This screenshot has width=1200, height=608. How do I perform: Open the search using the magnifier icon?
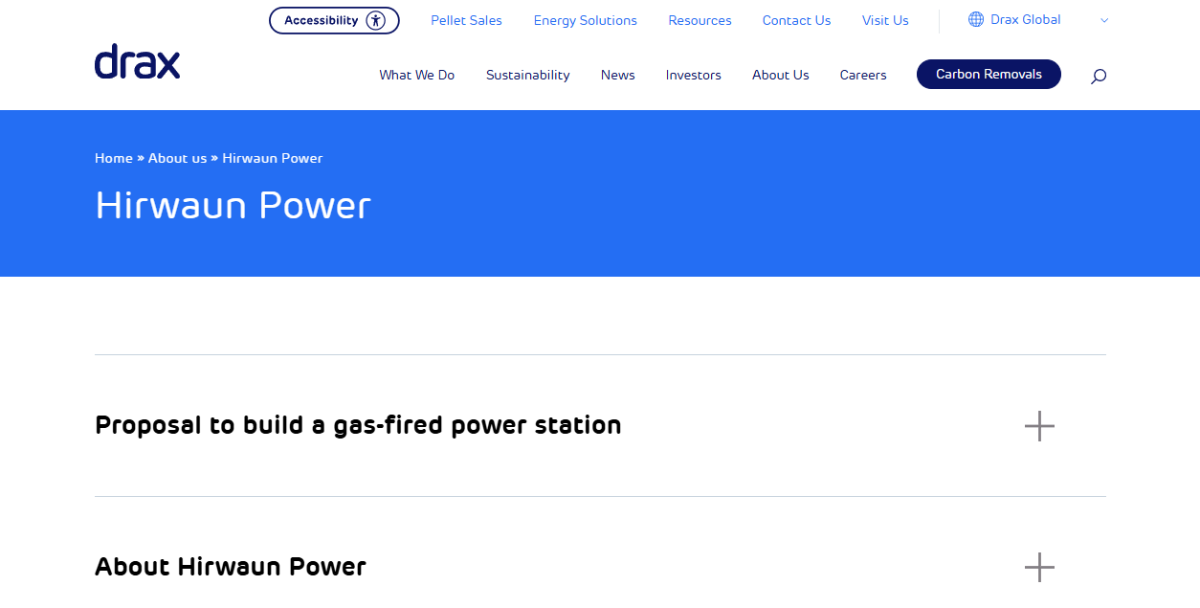(1098, 75)
